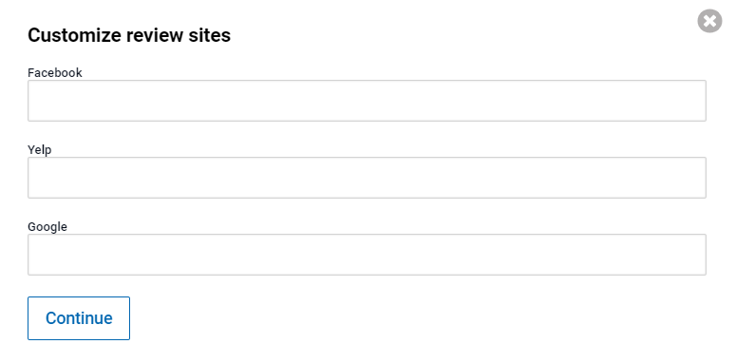Select the Google field label
The image size is (736, 363).
(x=47, y=227)
